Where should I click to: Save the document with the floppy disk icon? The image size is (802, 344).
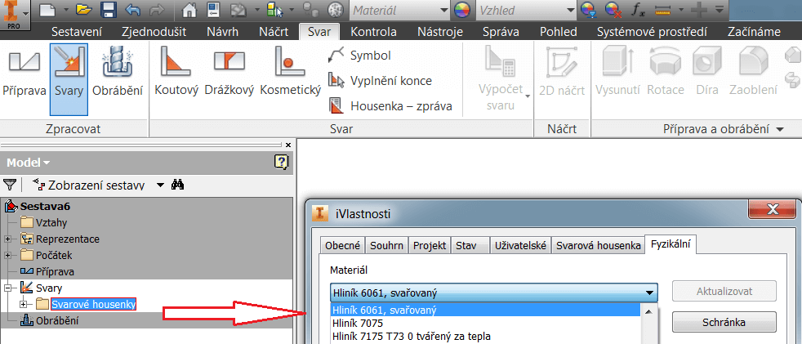[x=108, y=9]
